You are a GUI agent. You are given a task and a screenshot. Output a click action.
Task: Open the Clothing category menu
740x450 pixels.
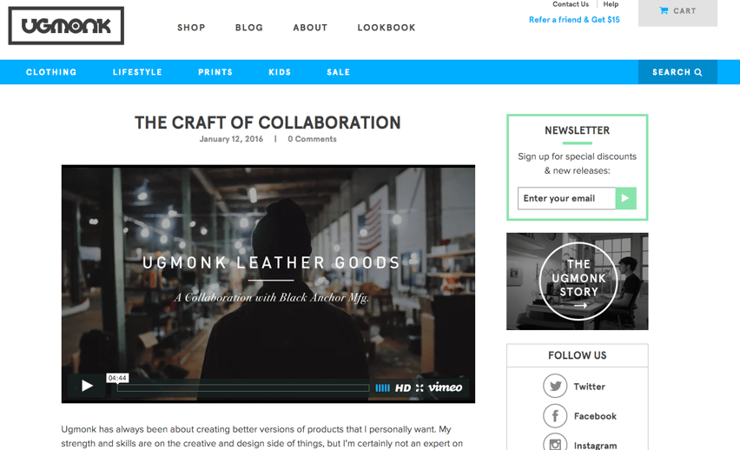click(x=51, y=72)
